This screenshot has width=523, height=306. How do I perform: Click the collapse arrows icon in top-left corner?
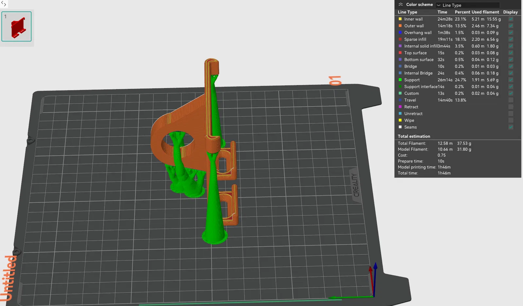(4, 4)
